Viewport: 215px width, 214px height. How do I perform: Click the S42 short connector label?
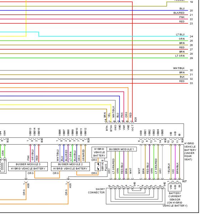[x=164, y=184]
